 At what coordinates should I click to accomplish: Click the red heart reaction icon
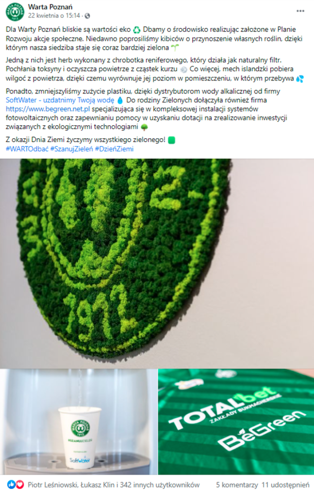pos(19,484)
